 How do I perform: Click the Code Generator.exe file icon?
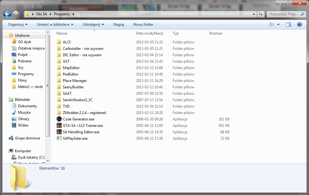[59, 119]
